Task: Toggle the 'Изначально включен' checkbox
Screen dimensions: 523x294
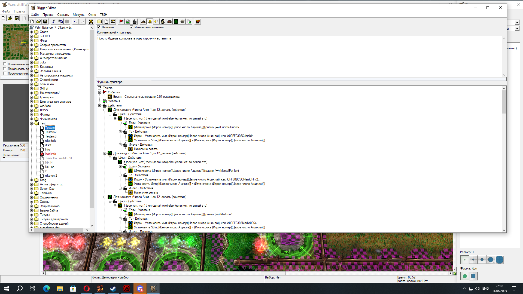Action: coord(131,27)
